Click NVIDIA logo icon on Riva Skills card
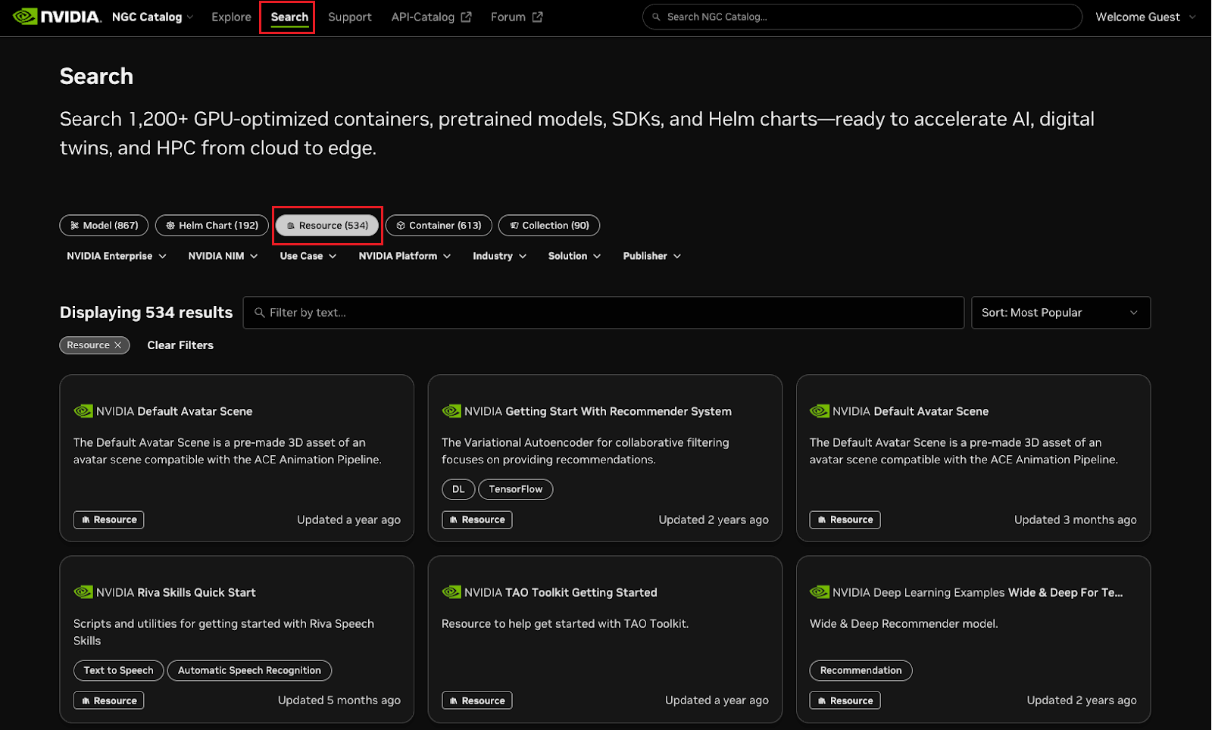This screenshot has height=730, width=1212. pos(83,592)
